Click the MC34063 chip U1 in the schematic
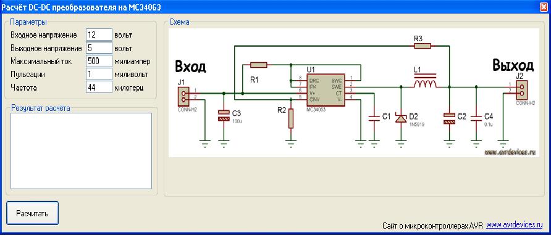This screenshot has width=551, height=236. pos(326,91)
